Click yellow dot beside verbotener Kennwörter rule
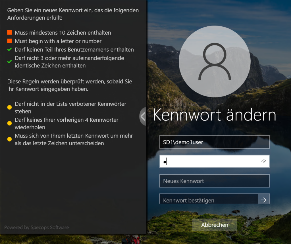Image resolution: width=291 pixels, height=244 pixels. 9,107
